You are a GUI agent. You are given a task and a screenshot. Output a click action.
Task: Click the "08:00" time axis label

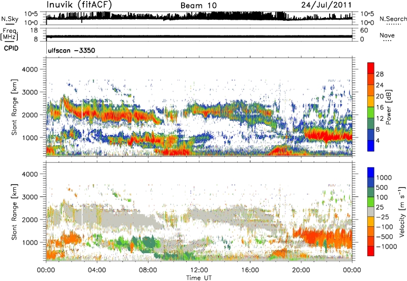pyautogui.click(x=148, y=270)
